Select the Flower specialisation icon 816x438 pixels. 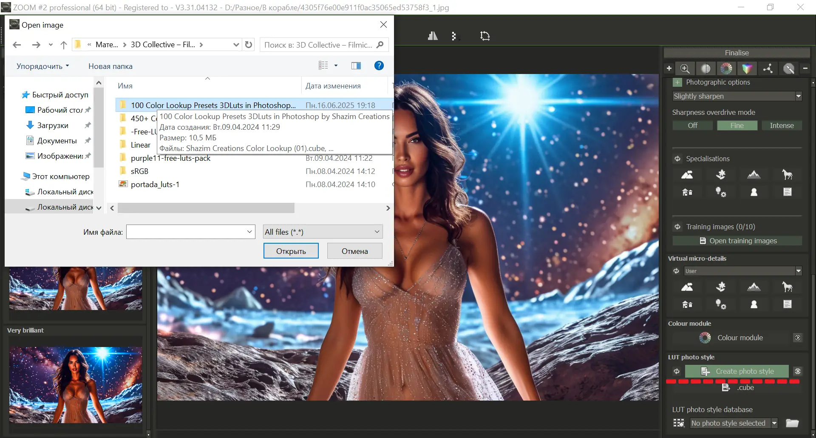721,174
